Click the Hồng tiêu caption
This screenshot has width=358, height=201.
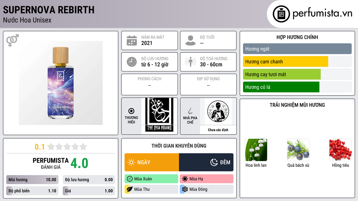pos(341,165)
